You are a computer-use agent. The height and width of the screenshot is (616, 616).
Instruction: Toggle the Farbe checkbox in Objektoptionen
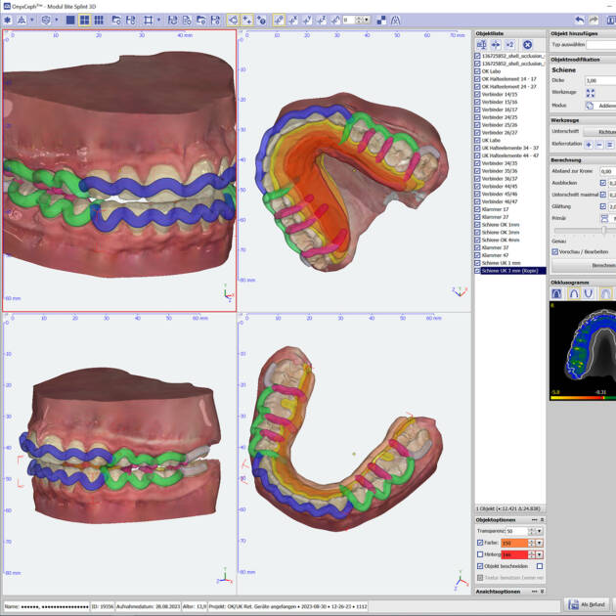point(480,543)
